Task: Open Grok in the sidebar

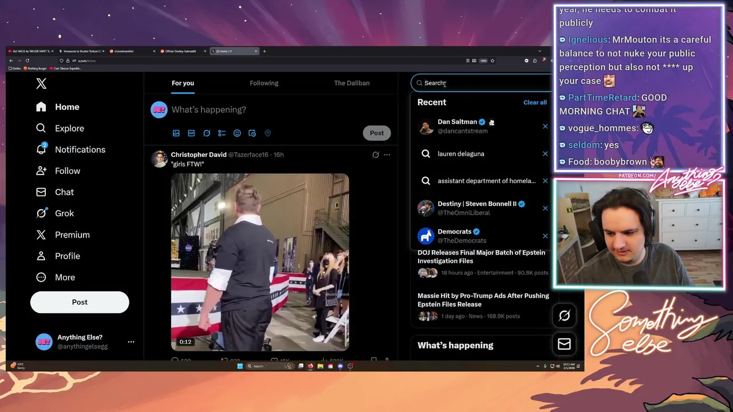Action: point(54,213)
